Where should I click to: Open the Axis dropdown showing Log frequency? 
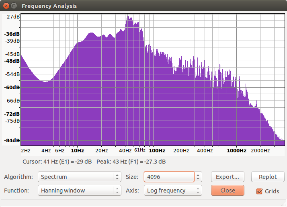tap(173, 191)
